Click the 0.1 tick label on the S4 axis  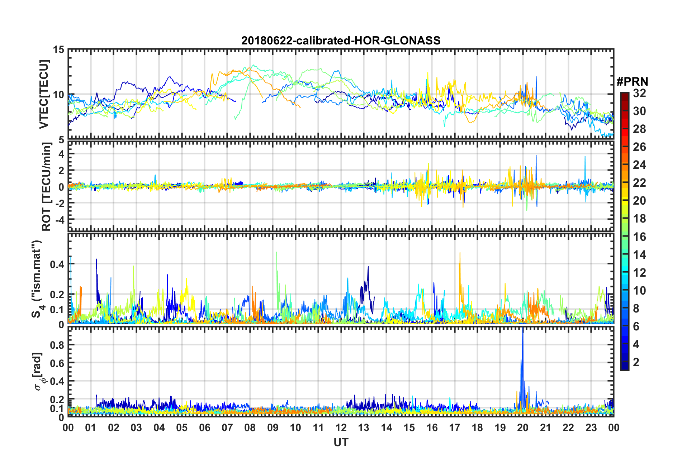pyautogui.click(x=57, y=309)
